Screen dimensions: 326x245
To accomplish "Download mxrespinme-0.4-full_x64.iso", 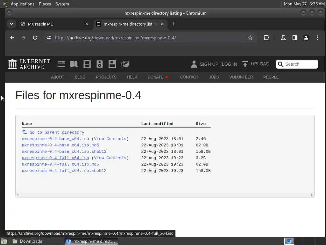I will click(x=55, y=158).
